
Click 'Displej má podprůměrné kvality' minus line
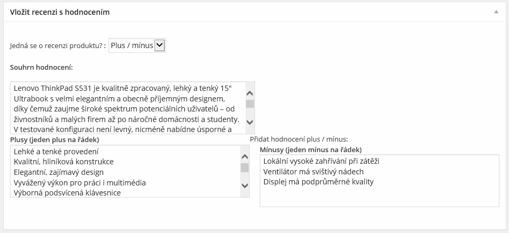point(318,182)
